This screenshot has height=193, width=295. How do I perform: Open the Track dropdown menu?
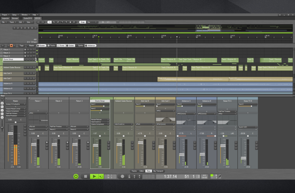pos(12,22)
